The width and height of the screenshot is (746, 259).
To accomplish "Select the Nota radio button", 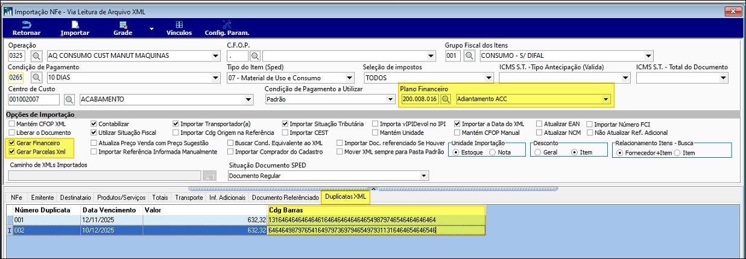I will click(492, 152).
